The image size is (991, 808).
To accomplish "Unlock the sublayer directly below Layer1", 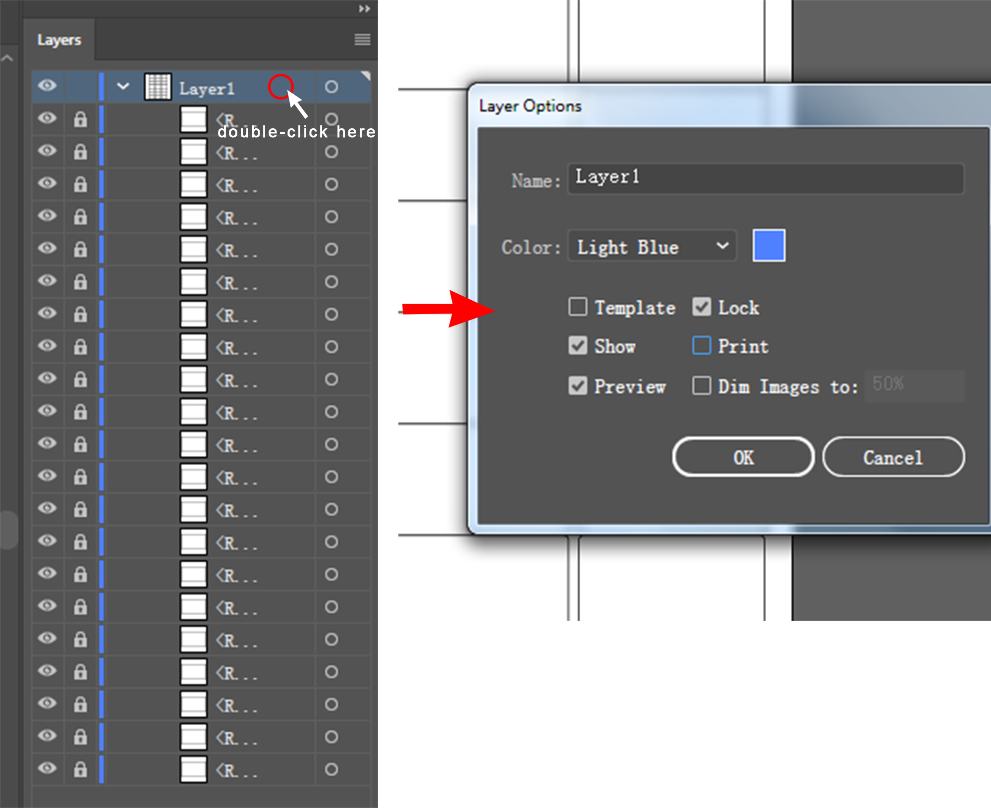I will tap(80, 119).
